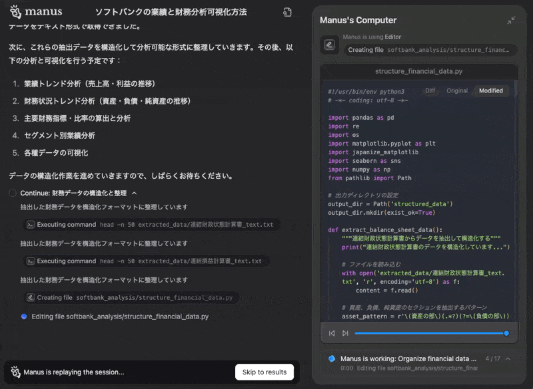Click the replay progress slider
Image resolution: width=533 pixels, height=389 pixels.
point(430,333)
